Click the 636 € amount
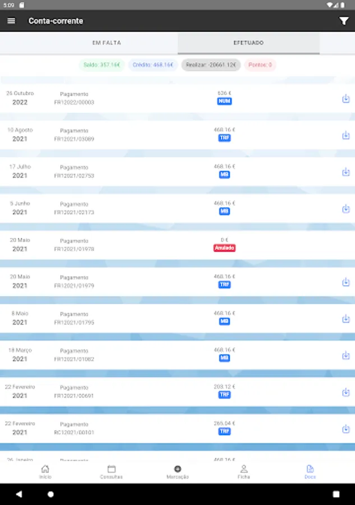 coord(224,93)
